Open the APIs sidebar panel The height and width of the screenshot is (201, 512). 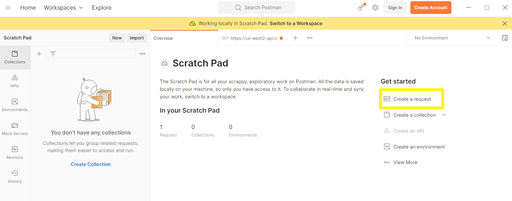click(15, 81)
